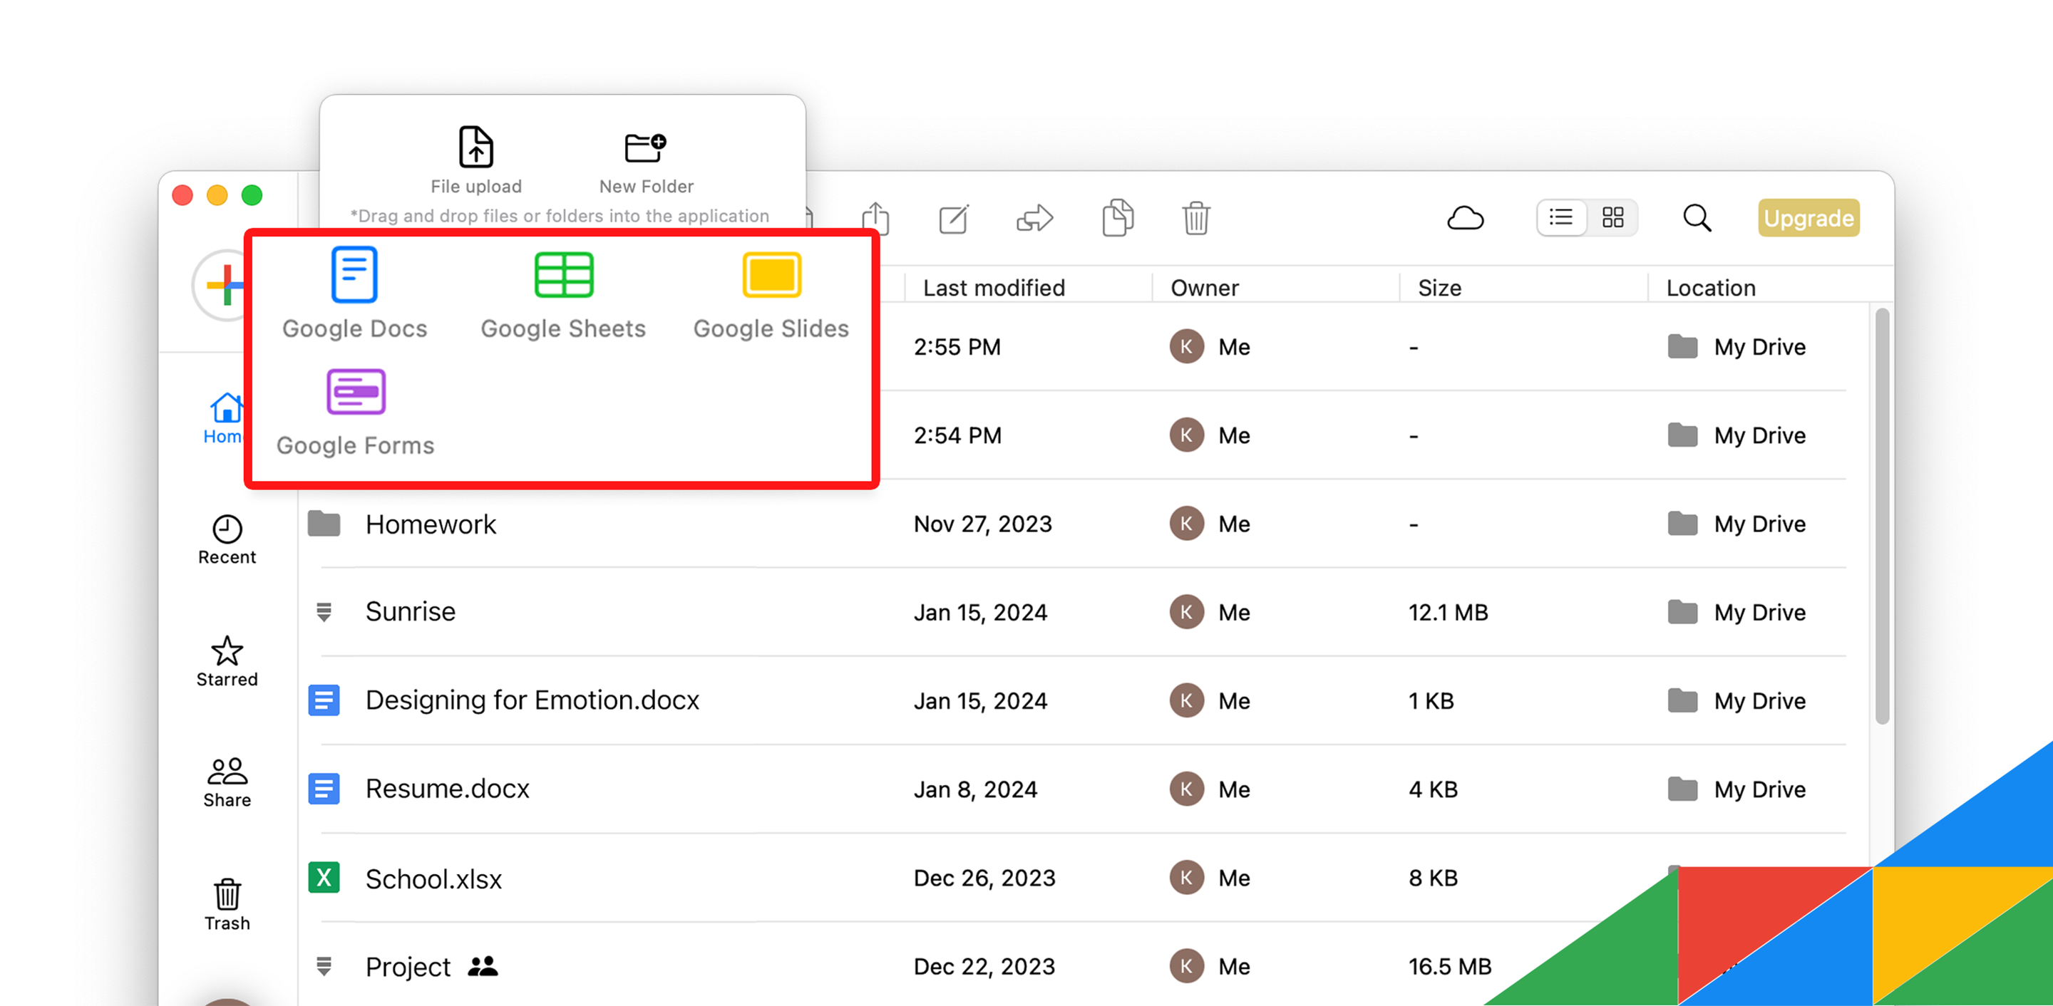Image resolution: width=2053 pixels, height=1006 pixels.
Task: Click the file icon left of Sunrise
Action: (324, 612)
